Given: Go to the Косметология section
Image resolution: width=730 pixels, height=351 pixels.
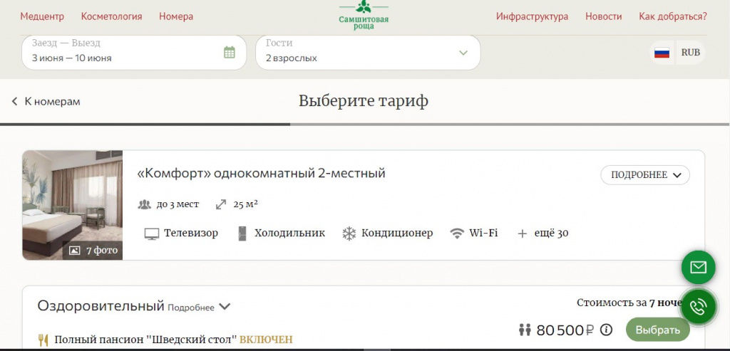Looking at the screenshot, I should point(111,16).
